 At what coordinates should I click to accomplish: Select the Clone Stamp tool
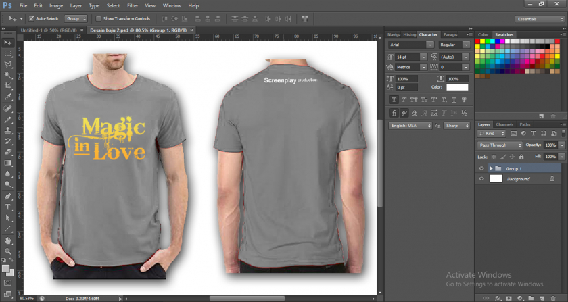point(7,130)
